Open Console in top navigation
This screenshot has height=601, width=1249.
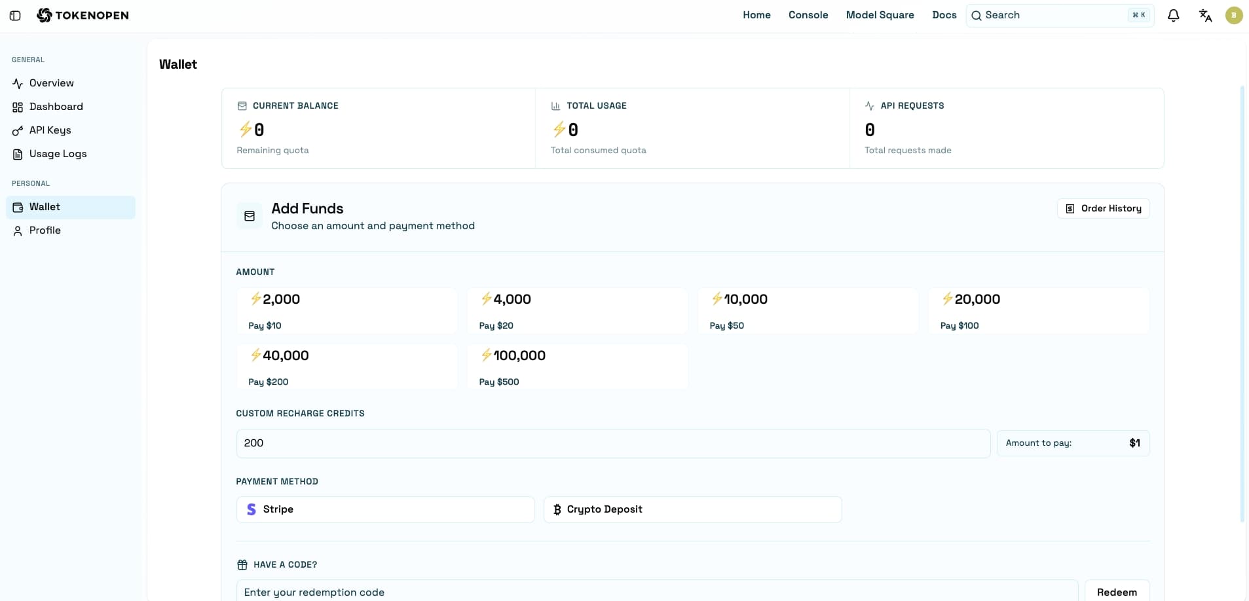pyautogui.click(x=808, y=15)
